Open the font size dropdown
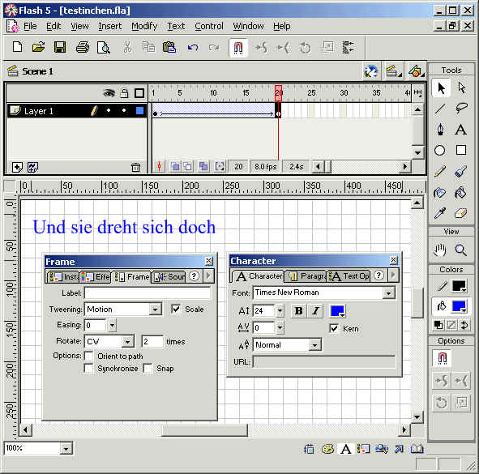The width and height of the screenshot is (479, 474). click(x=280, y=311)
